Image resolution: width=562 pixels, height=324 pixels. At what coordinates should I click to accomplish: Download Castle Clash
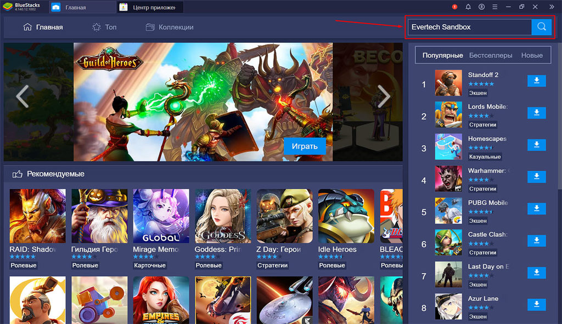coord(537,241)
